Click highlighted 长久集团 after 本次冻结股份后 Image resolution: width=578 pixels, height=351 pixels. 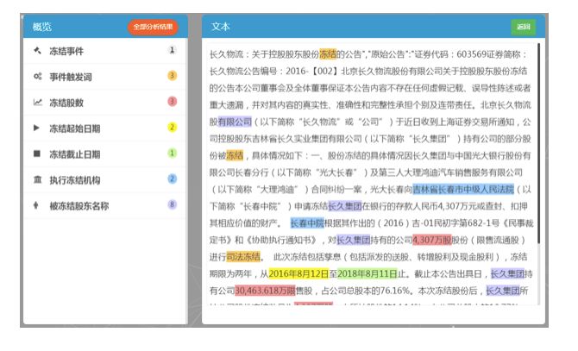coord(503,291)
